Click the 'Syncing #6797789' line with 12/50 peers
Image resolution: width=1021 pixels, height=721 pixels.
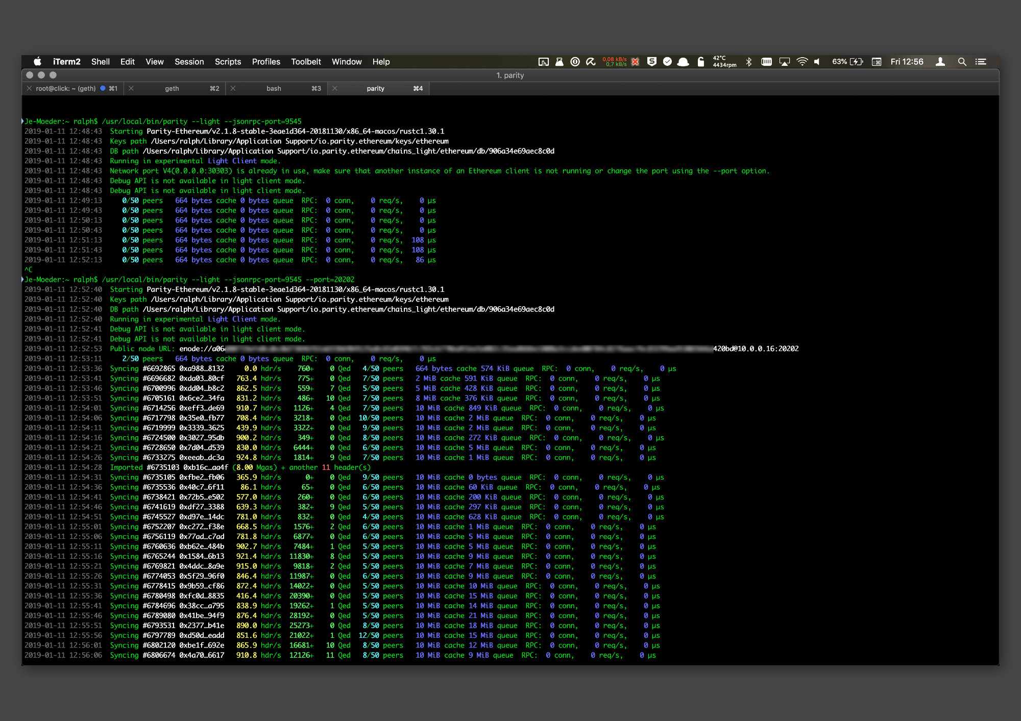coord(342,636)
